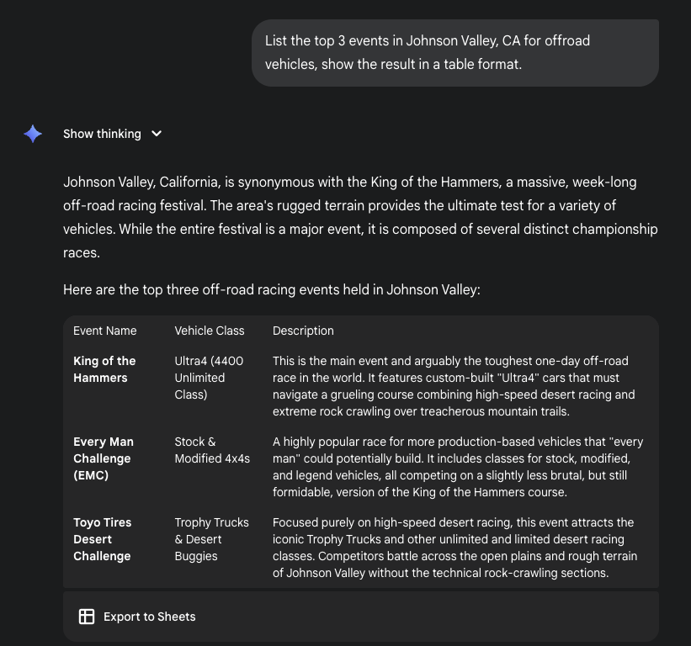Select the user prompt message bubble

click(454, 52)
